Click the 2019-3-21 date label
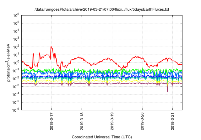Viewport: 201px width, 140px height. coord(172,121)
